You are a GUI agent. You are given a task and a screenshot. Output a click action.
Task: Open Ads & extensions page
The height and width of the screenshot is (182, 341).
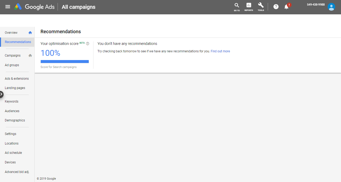coord(17,79)
